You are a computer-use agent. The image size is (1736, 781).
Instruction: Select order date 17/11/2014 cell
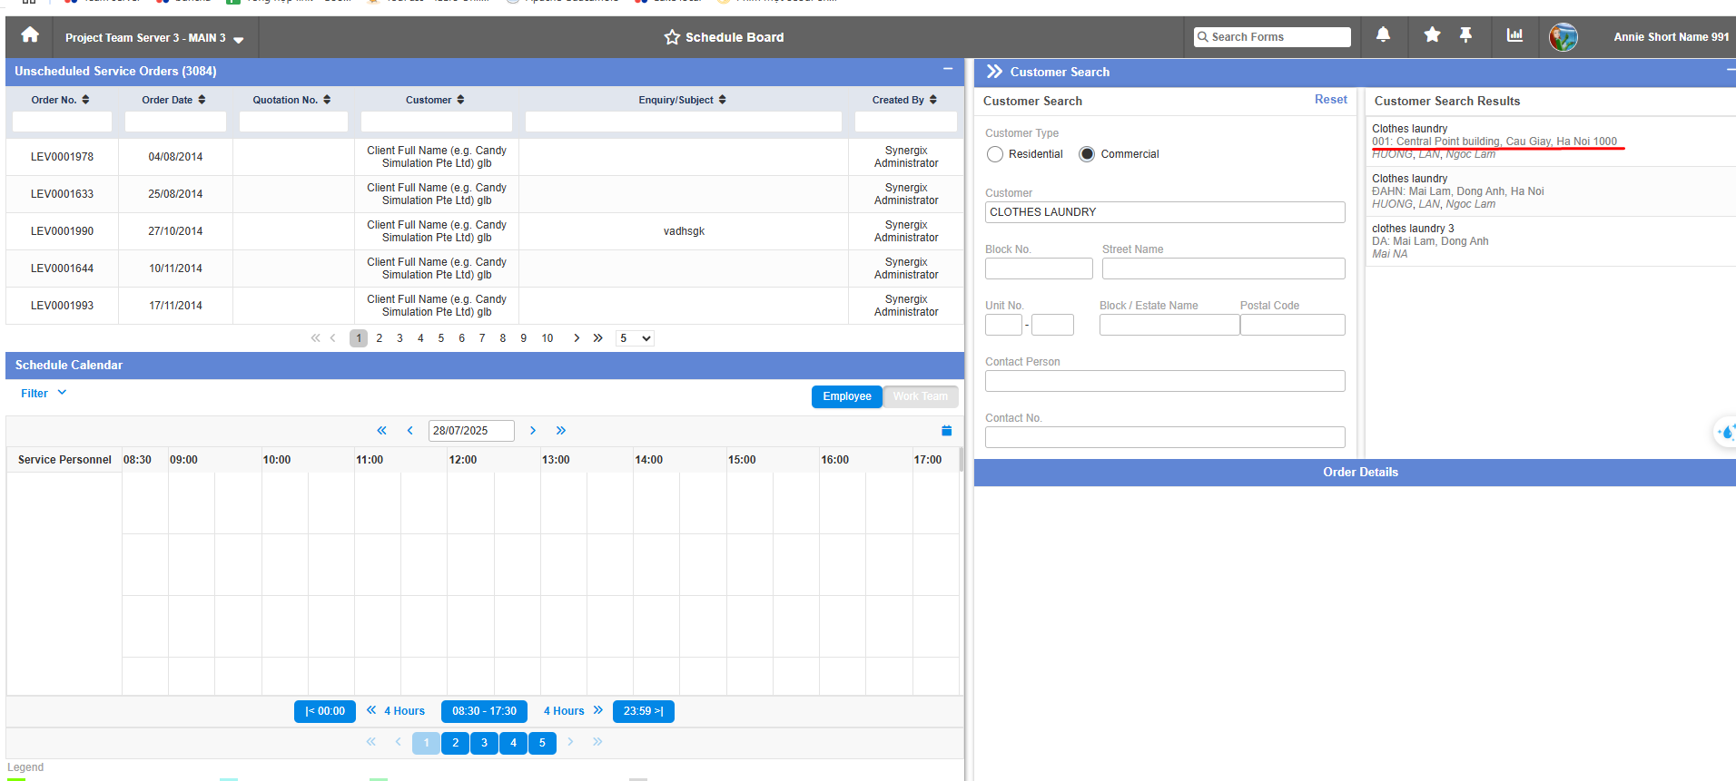175,306
